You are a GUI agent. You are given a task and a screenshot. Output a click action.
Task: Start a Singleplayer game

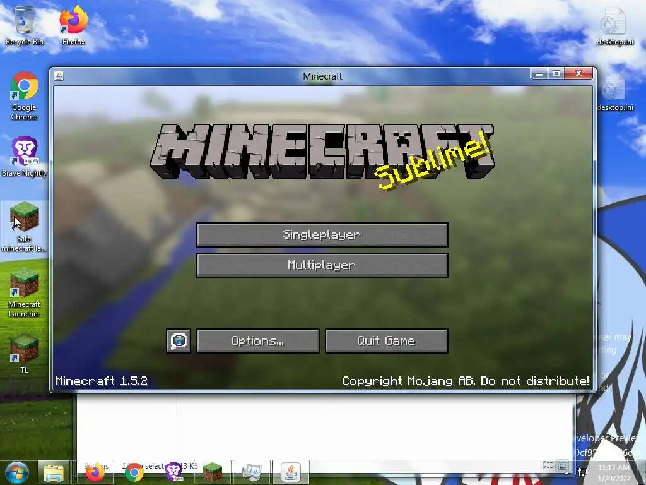pos(322,235)
